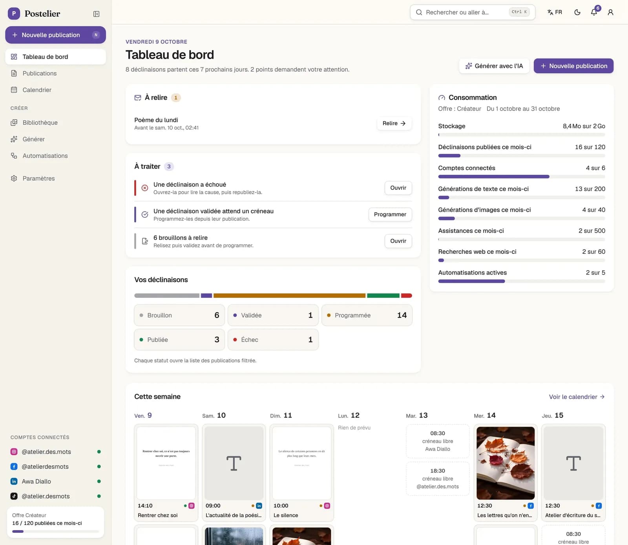This screenshot has height=545, width=628.
Task: Open Les lettres qu'on n'en... autumn leaves thumbnail
Action: tap(506, 463)
